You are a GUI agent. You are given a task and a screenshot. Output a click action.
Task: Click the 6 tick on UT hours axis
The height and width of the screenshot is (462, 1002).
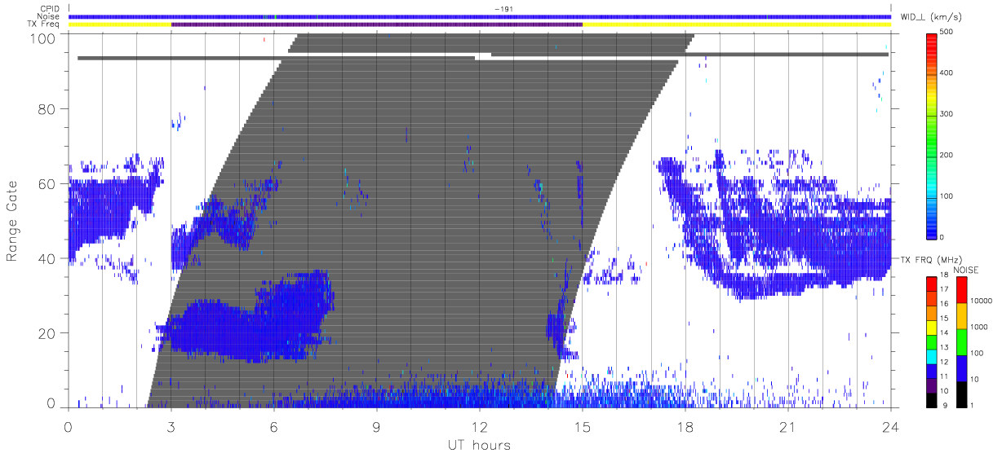pyautogui.click(x=273, y=426)
